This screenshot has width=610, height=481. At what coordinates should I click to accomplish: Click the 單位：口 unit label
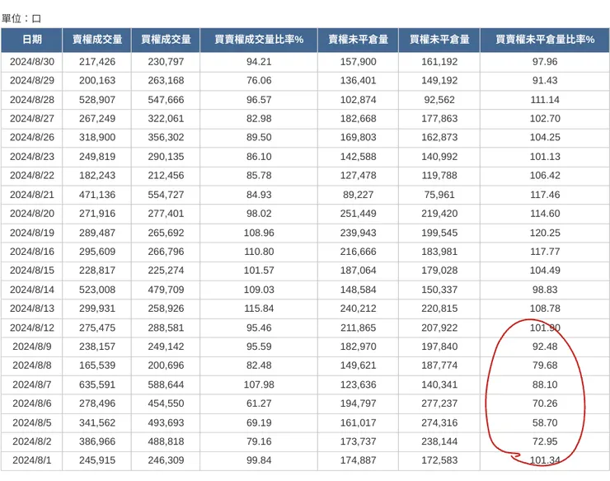21,18
